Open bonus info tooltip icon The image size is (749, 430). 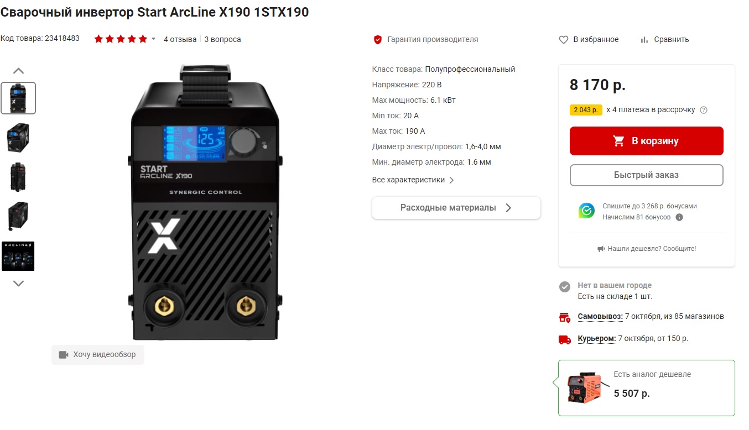pyautogui.click(x=679, y=217)
